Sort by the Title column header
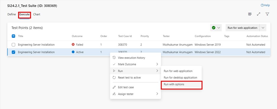 point(21,36)
